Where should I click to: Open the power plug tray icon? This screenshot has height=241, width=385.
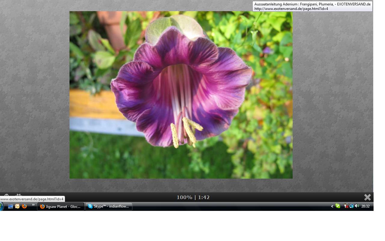coord(346,206)
